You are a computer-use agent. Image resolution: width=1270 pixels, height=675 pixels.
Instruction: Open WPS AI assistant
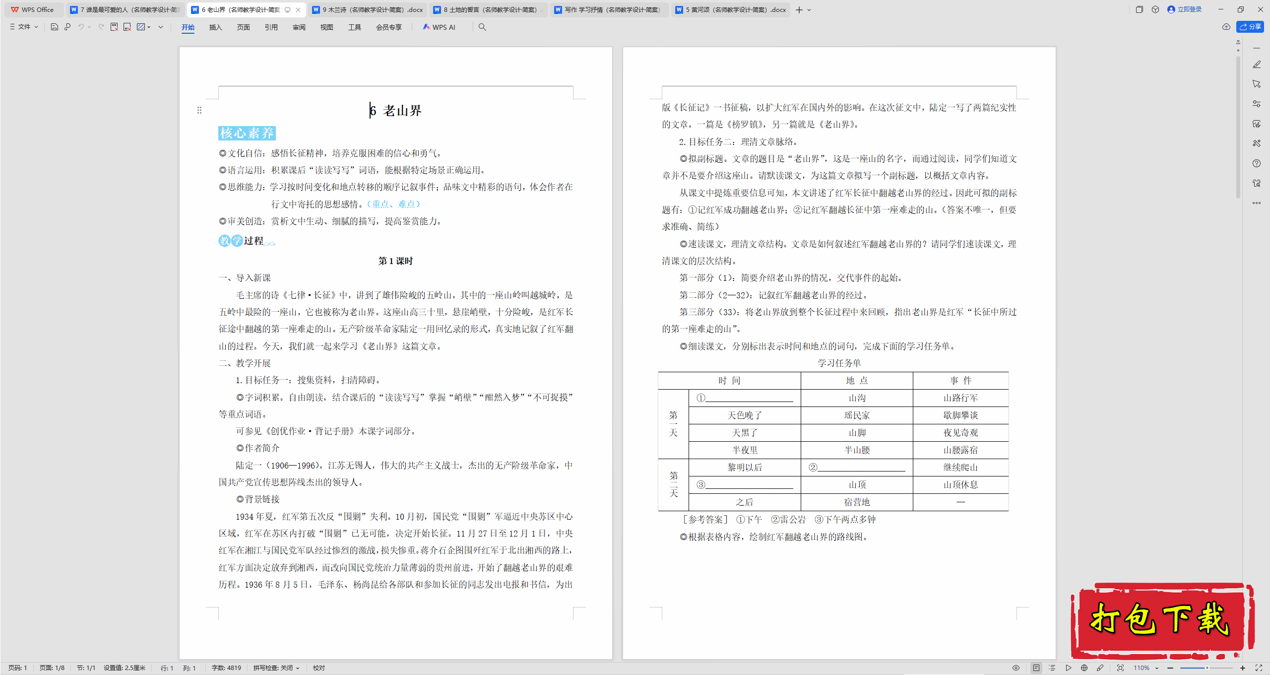click(439, 27)
